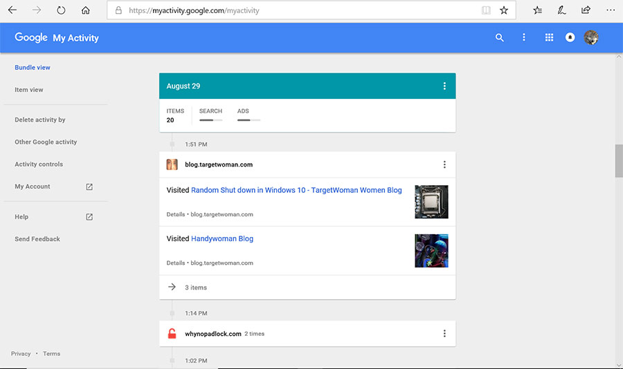Click the 1:14 PM timestamp
The height and width of the screenshot is (369, 623).
pos(196,313)
